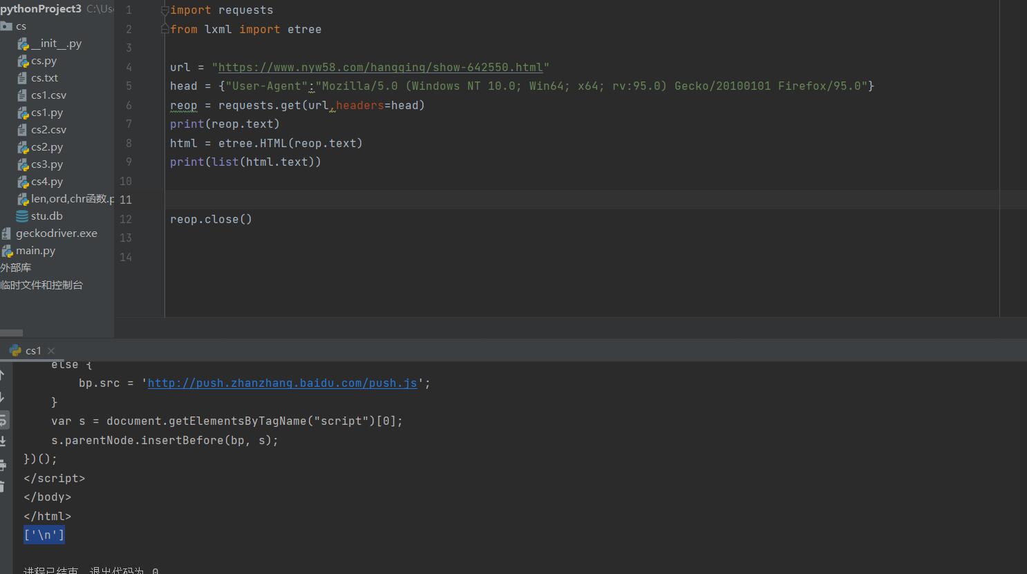Click the scroll up arrow in run panel
1027x574 pixels.
click(x=3, y=375)
